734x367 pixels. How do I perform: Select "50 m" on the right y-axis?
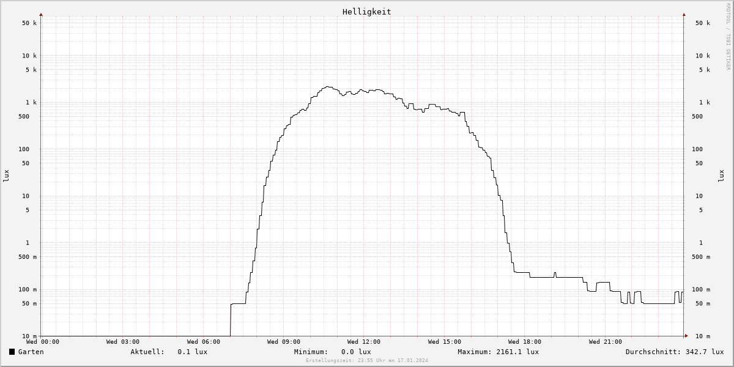[x=703, y=304]
